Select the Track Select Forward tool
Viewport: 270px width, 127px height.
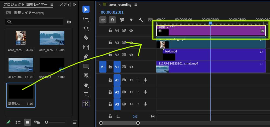point(86,19)
